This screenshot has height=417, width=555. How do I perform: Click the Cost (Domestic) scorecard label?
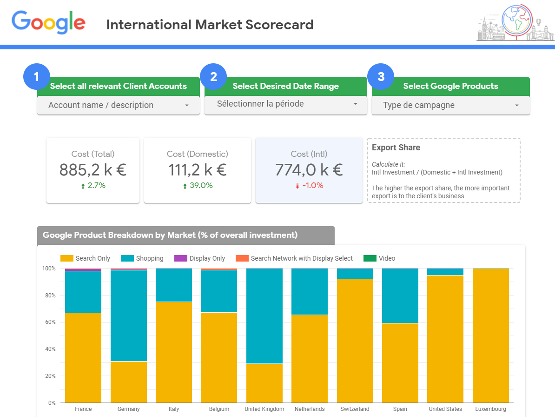[x=198, y=154]
